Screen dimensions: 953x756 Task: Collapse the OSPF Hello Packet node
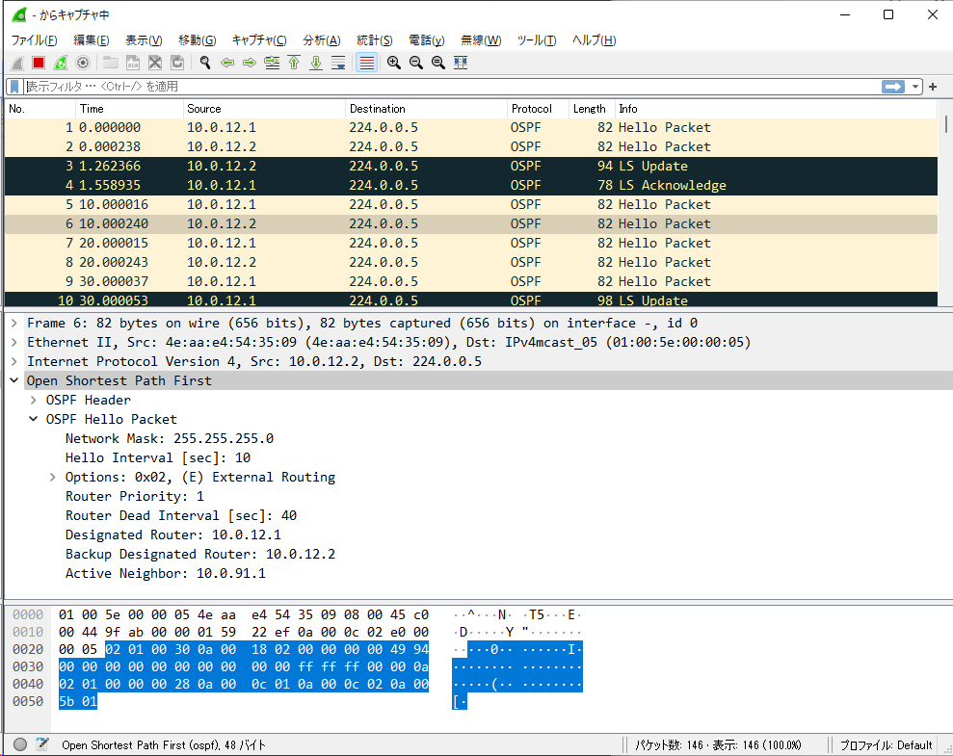point(34,420)
